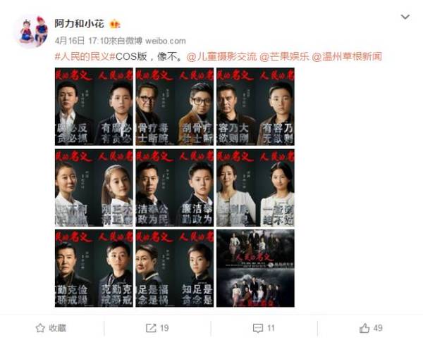Open the group cast poster thumbnail
The height and width of the screenshot is (342, 423).
pyautogui.click(x=255, y=268)
